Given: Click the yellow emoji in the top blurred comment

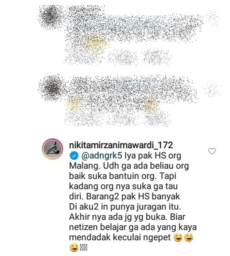Looking at the screenshot, I should [96, 43].
